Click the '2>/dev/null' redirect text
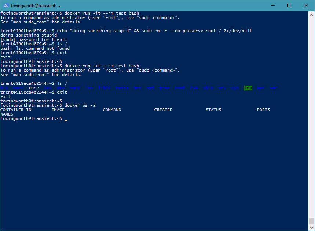 click(x=238, y=31)
